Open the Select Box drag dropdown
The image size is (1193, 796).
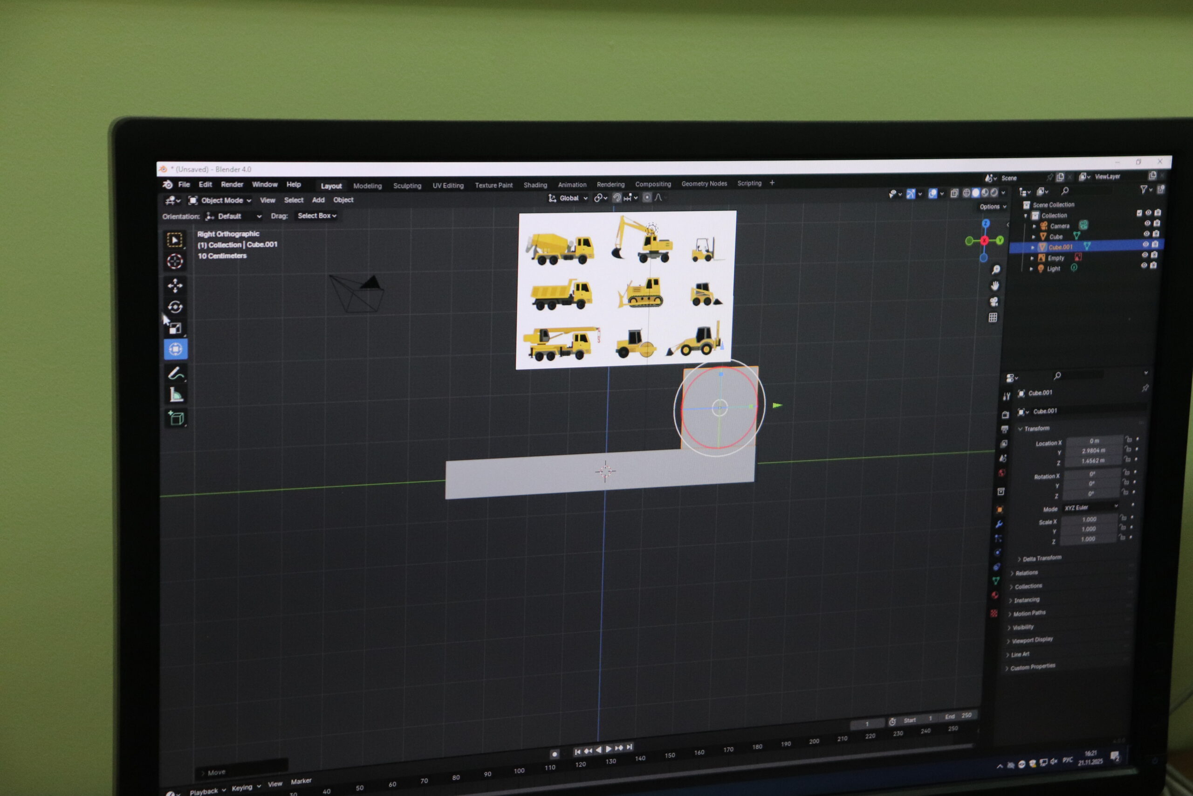coord(316,216)
